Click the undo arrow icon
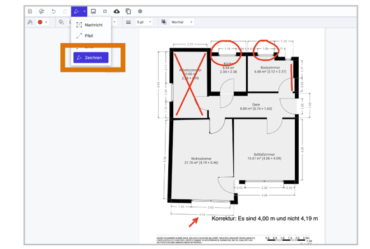Image resolution: width=370 pixels, height=249 pixels. [53, 11]
